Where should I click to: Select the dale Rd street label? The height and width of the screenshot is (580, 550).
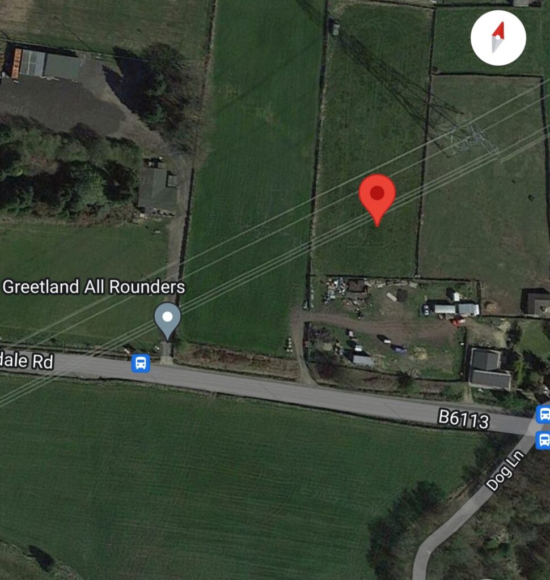[x=27, y=360]
